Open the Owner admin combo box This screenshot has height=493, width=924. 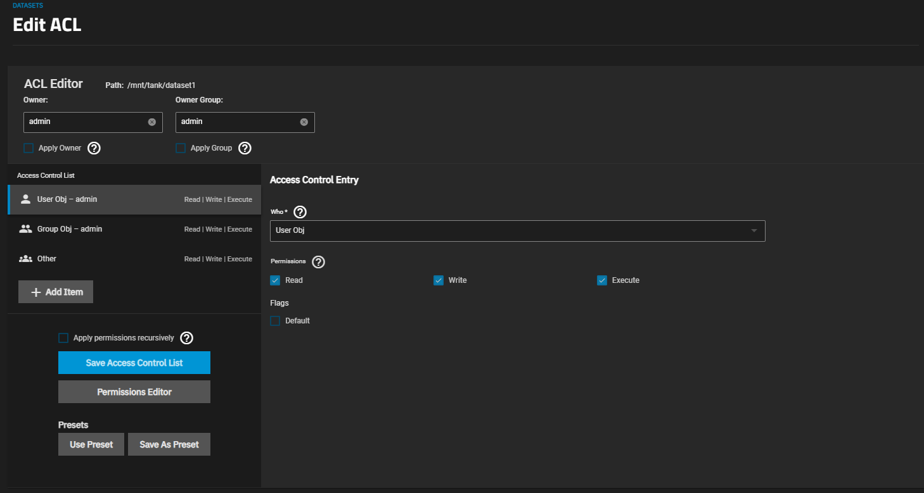86,122
